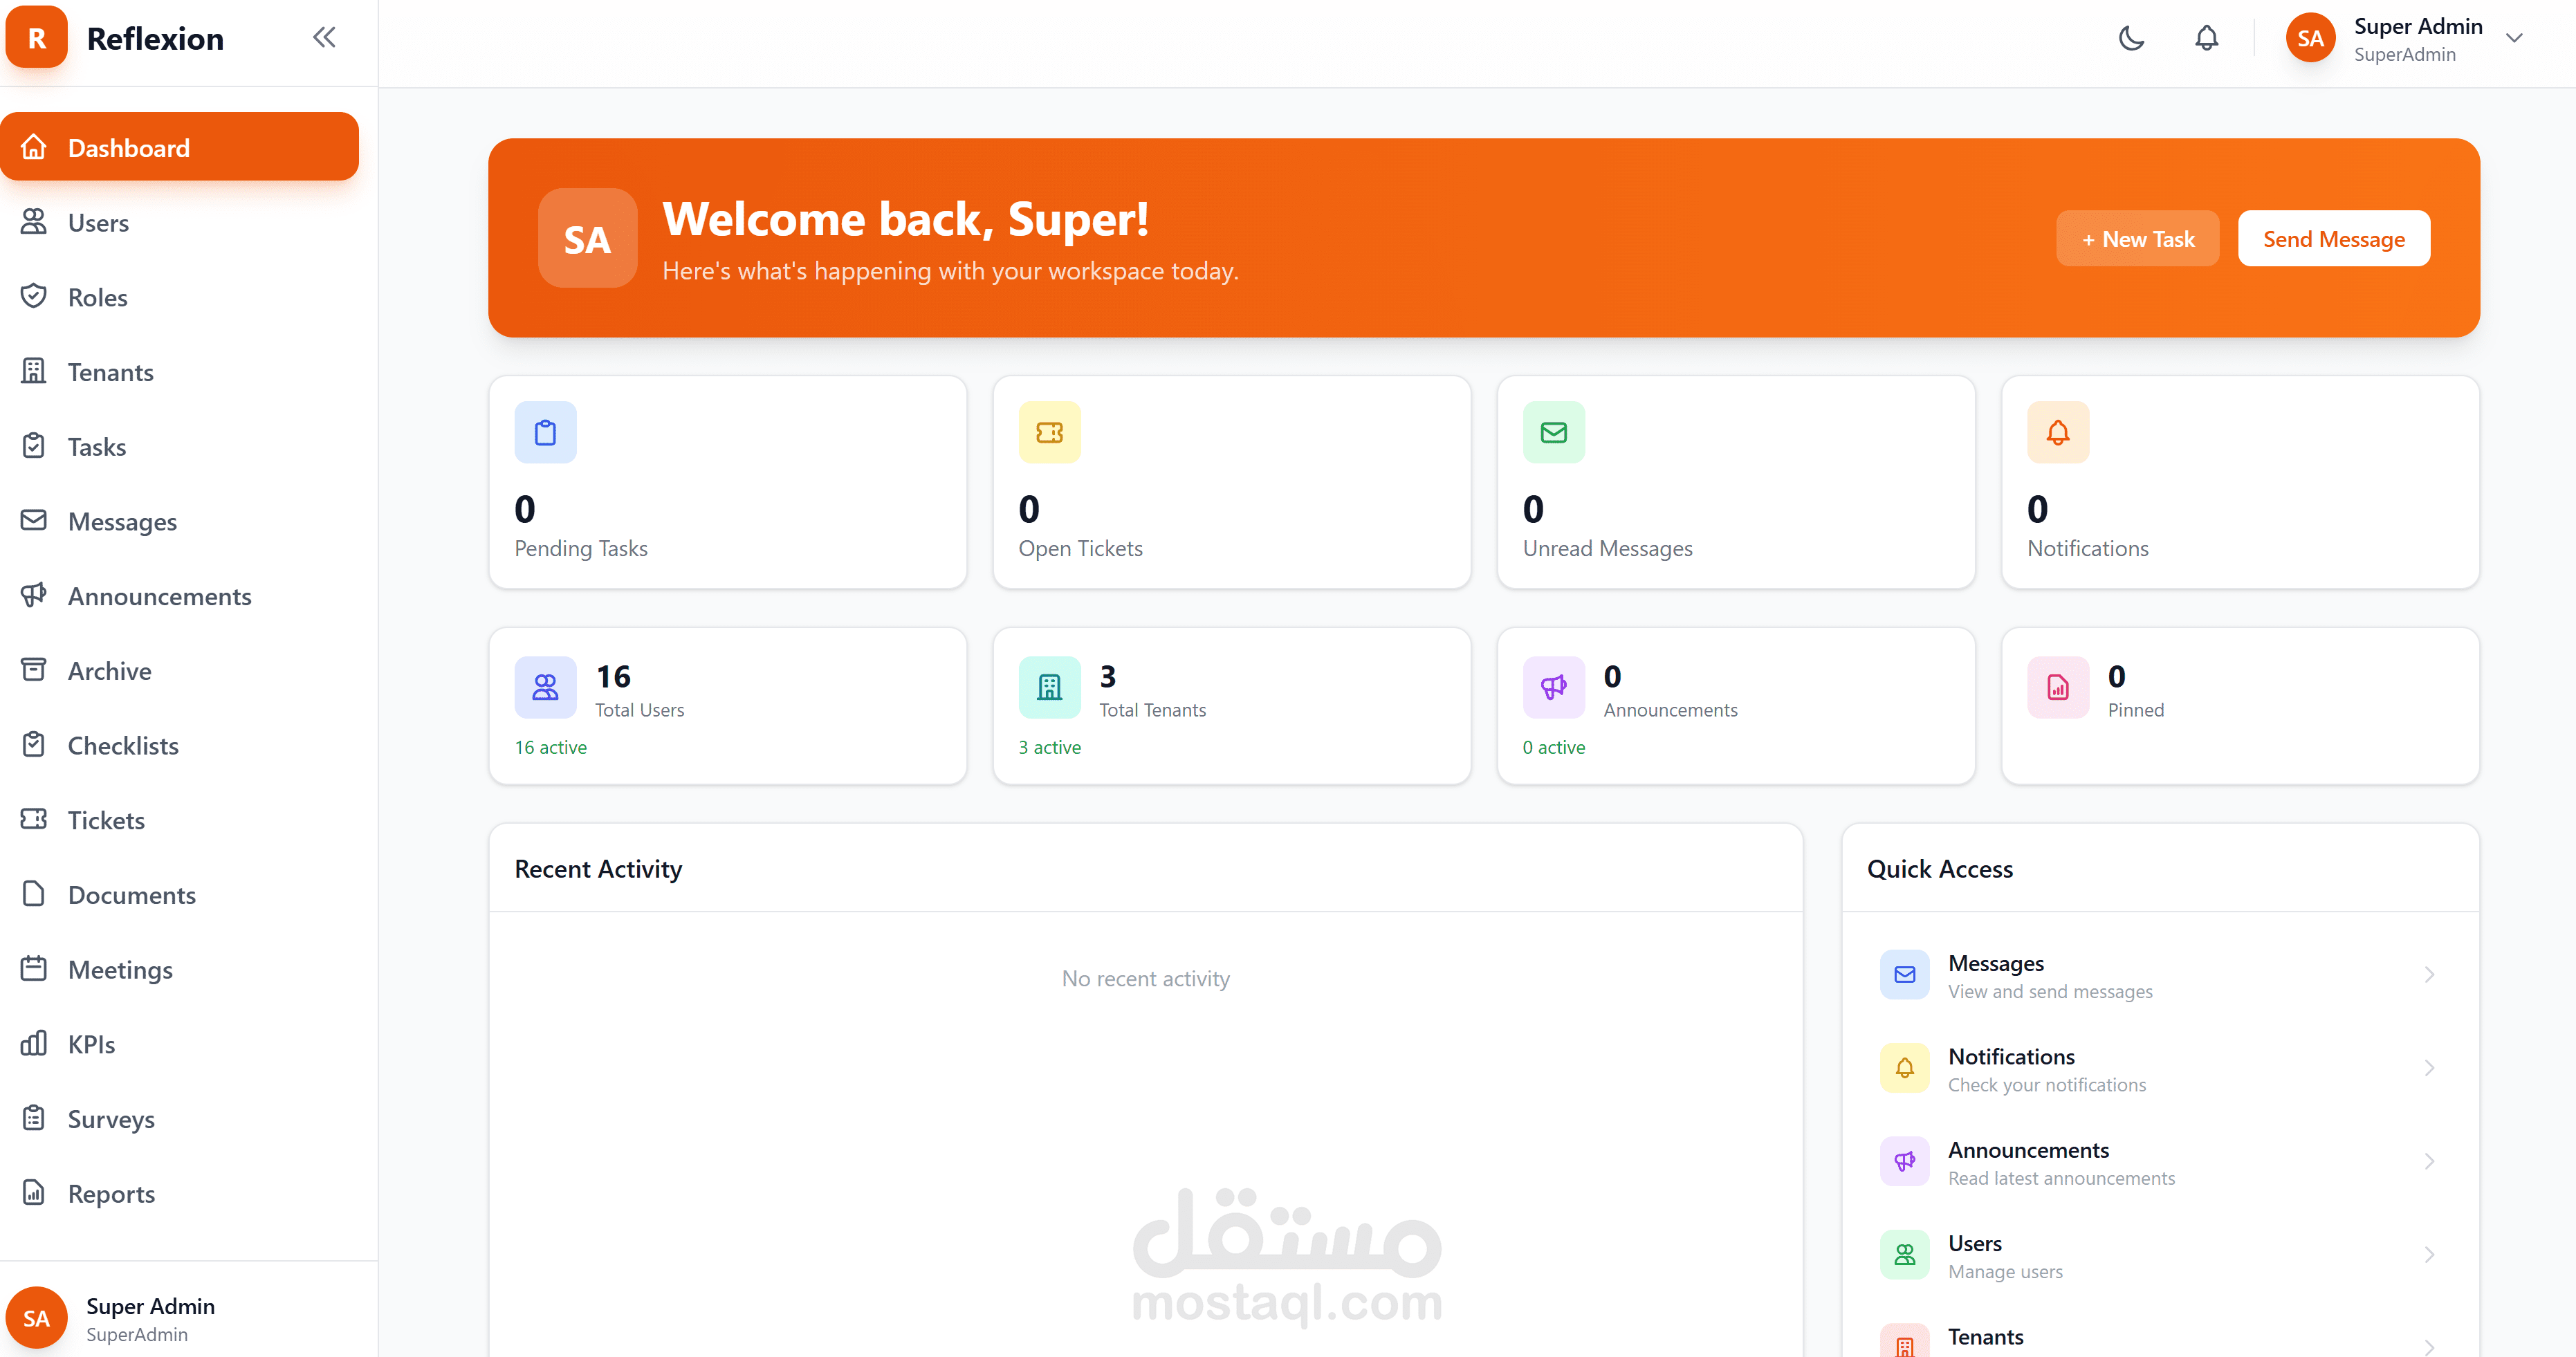Click the + New Task button
Image resolution: width=2576 pixels, height=1357 pixels.
click(x=2137, y=239)
